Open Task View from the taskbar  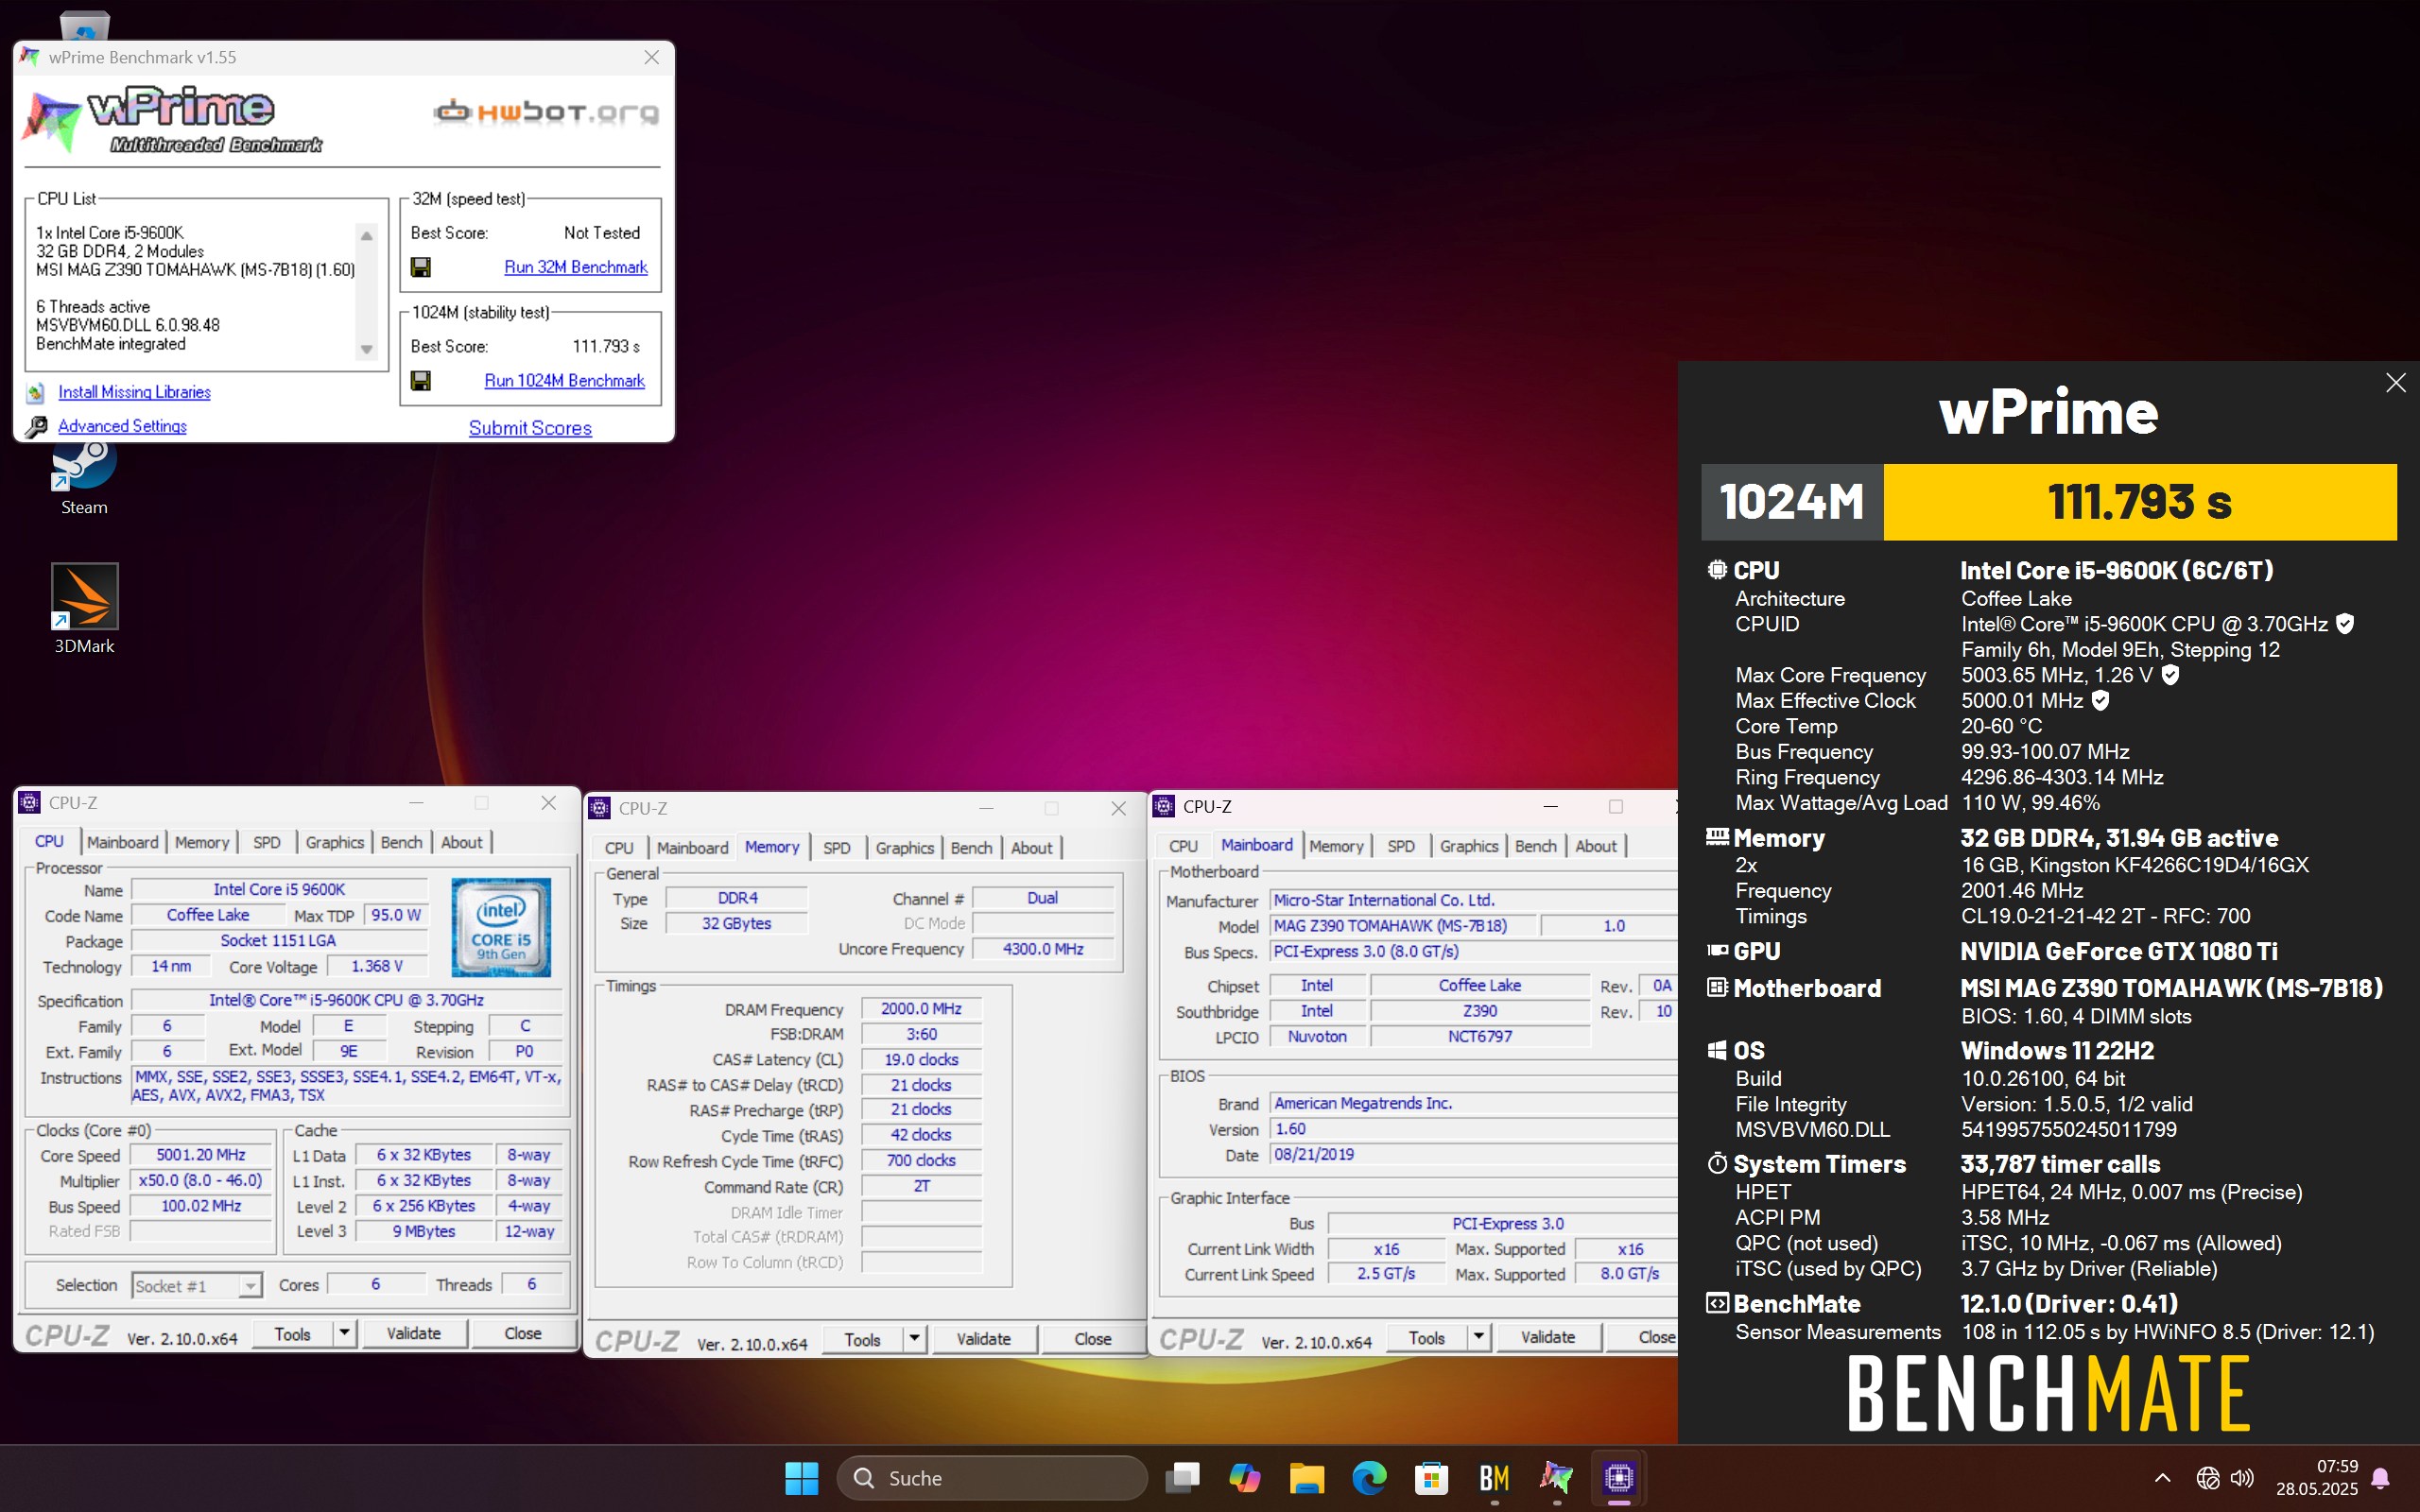pyautogui.click(x=1183, y=1478)
